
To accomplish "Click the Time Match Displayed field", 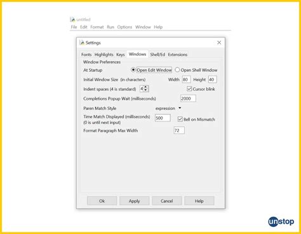I will (x=163, y=118).
